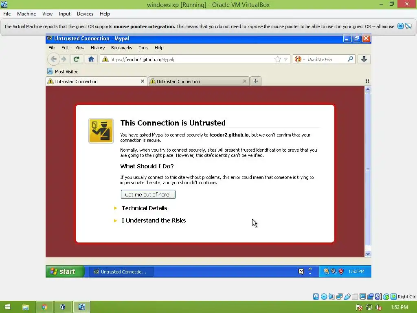
Task: Open VirtualBox Input menu
Action: coord(65,14)
